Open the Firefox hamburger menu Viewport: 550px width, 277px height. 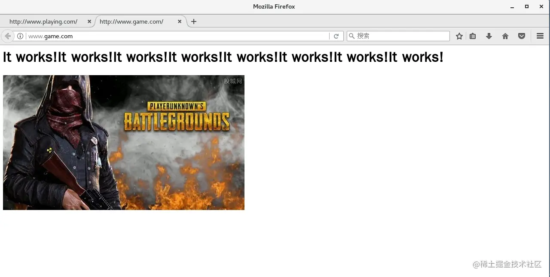[540, 36]
